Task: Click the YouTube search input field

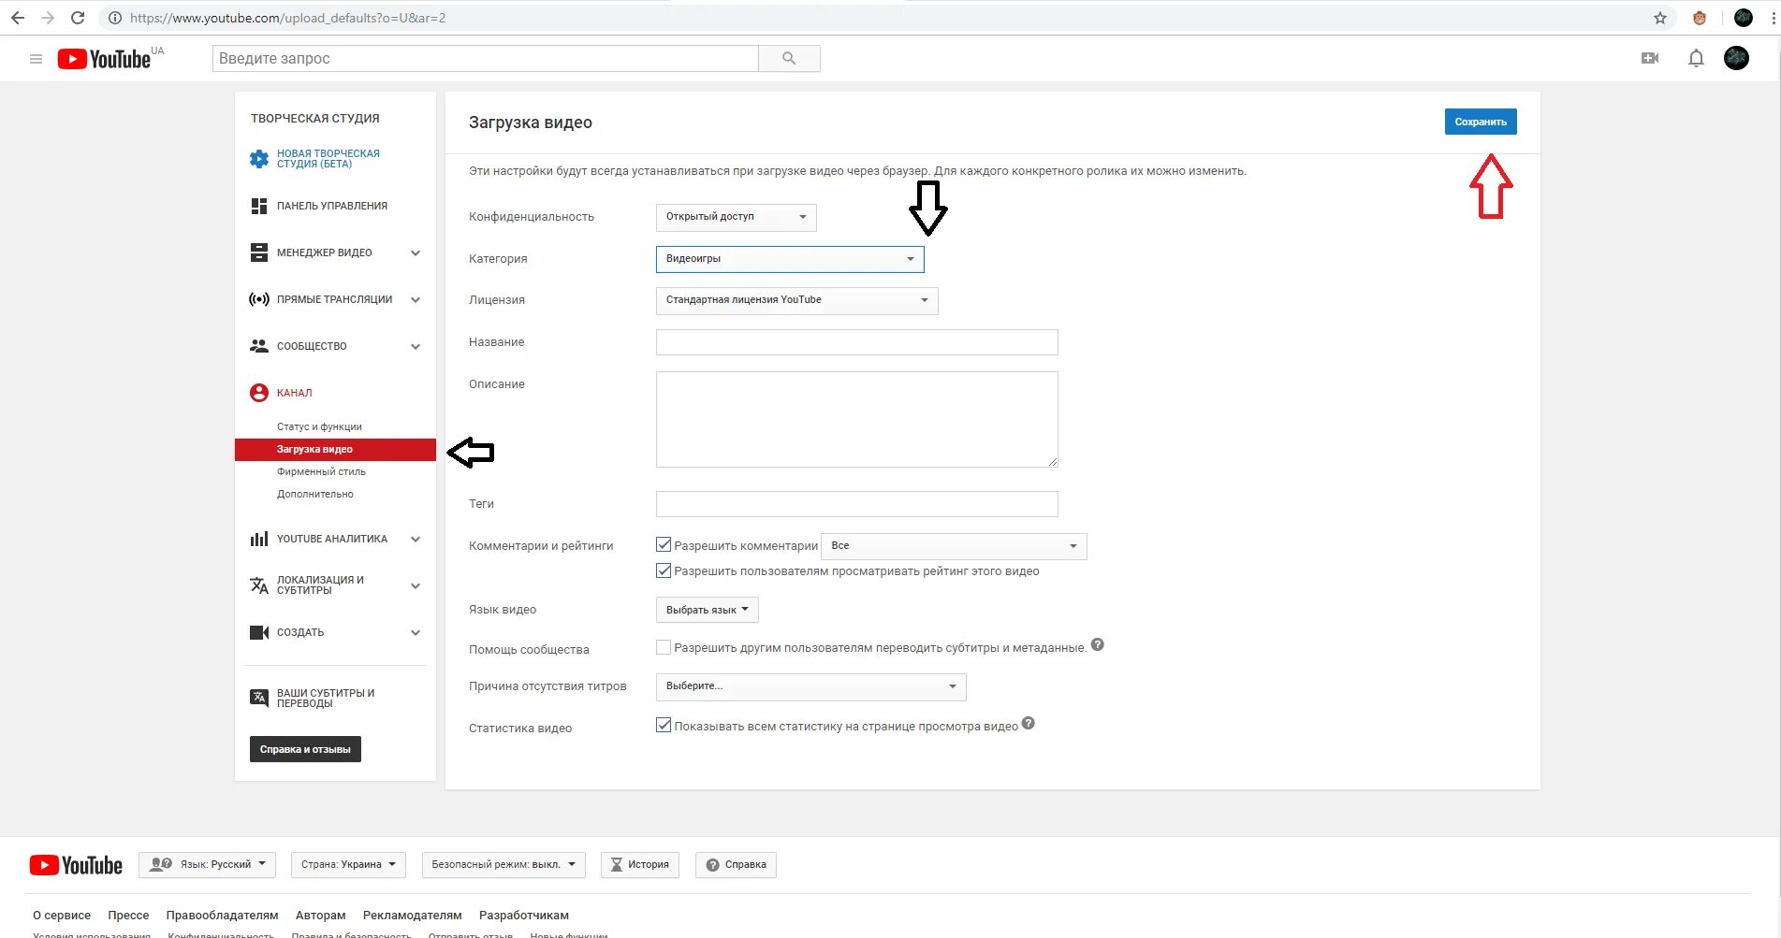Action: pyautogui.click(x=485, y=59)
